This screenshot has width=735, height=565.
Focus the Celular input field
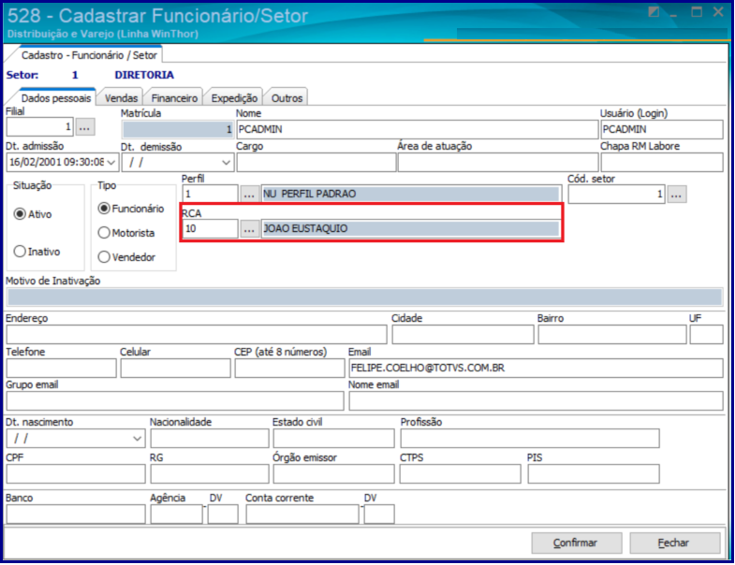tap(175, 369)
